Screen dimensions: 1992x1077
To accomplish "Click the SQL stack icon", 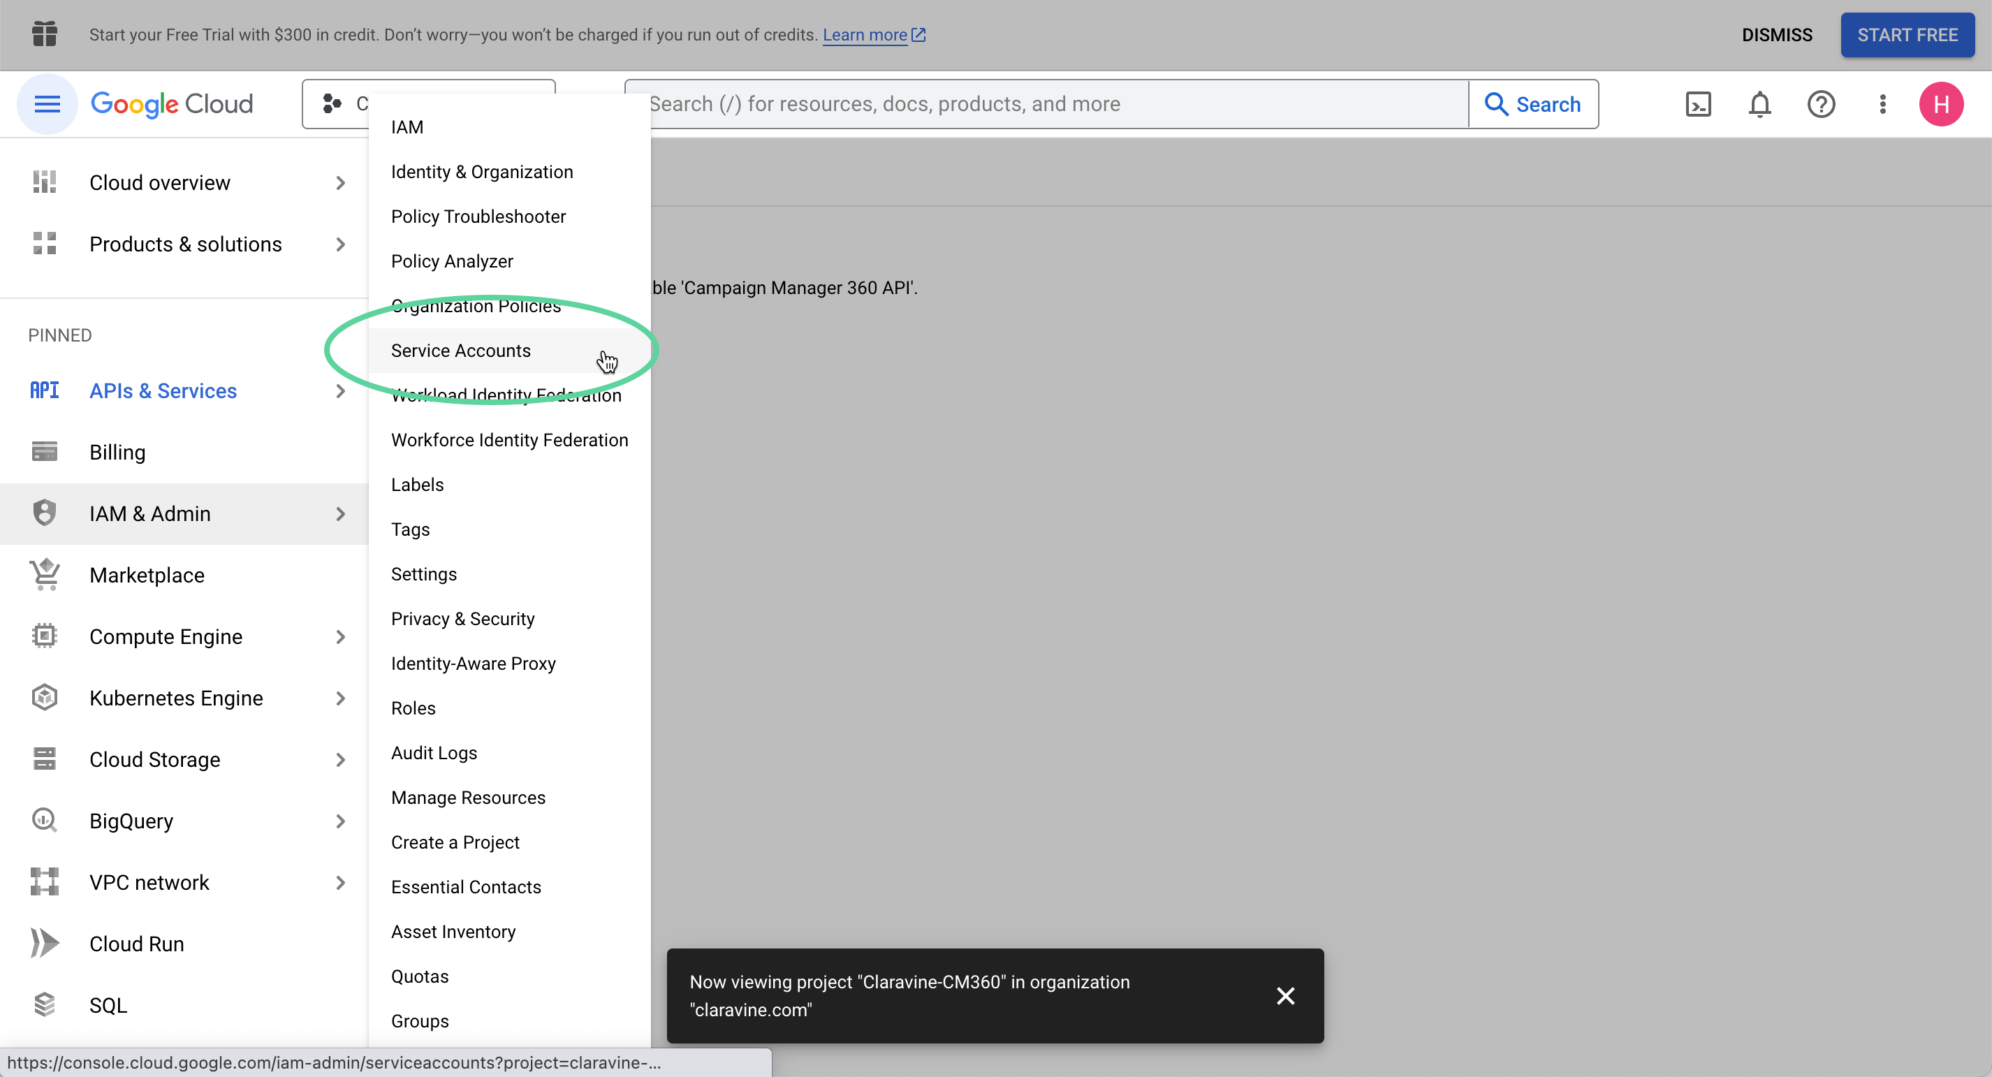I will pyautogui.click(x=45, y=1005).
